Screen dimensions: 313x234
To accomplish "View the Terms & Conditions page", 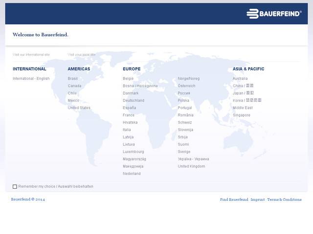I will coord(285,199).
